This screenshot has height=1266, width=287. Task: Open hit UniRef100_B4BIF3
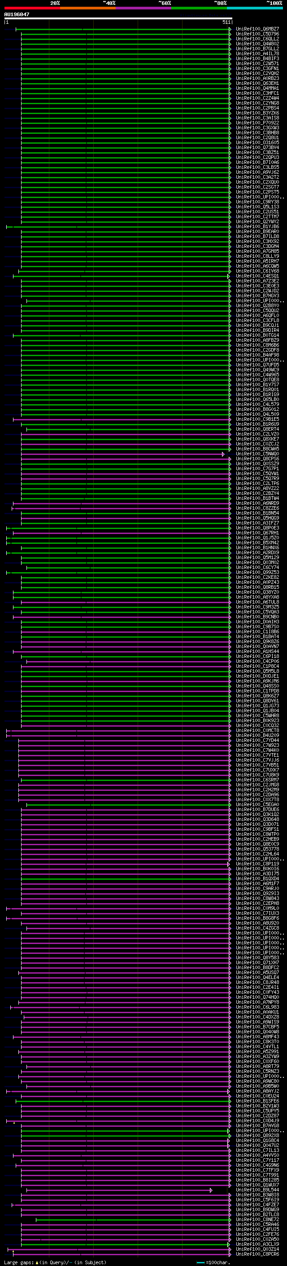coord(257,58)
